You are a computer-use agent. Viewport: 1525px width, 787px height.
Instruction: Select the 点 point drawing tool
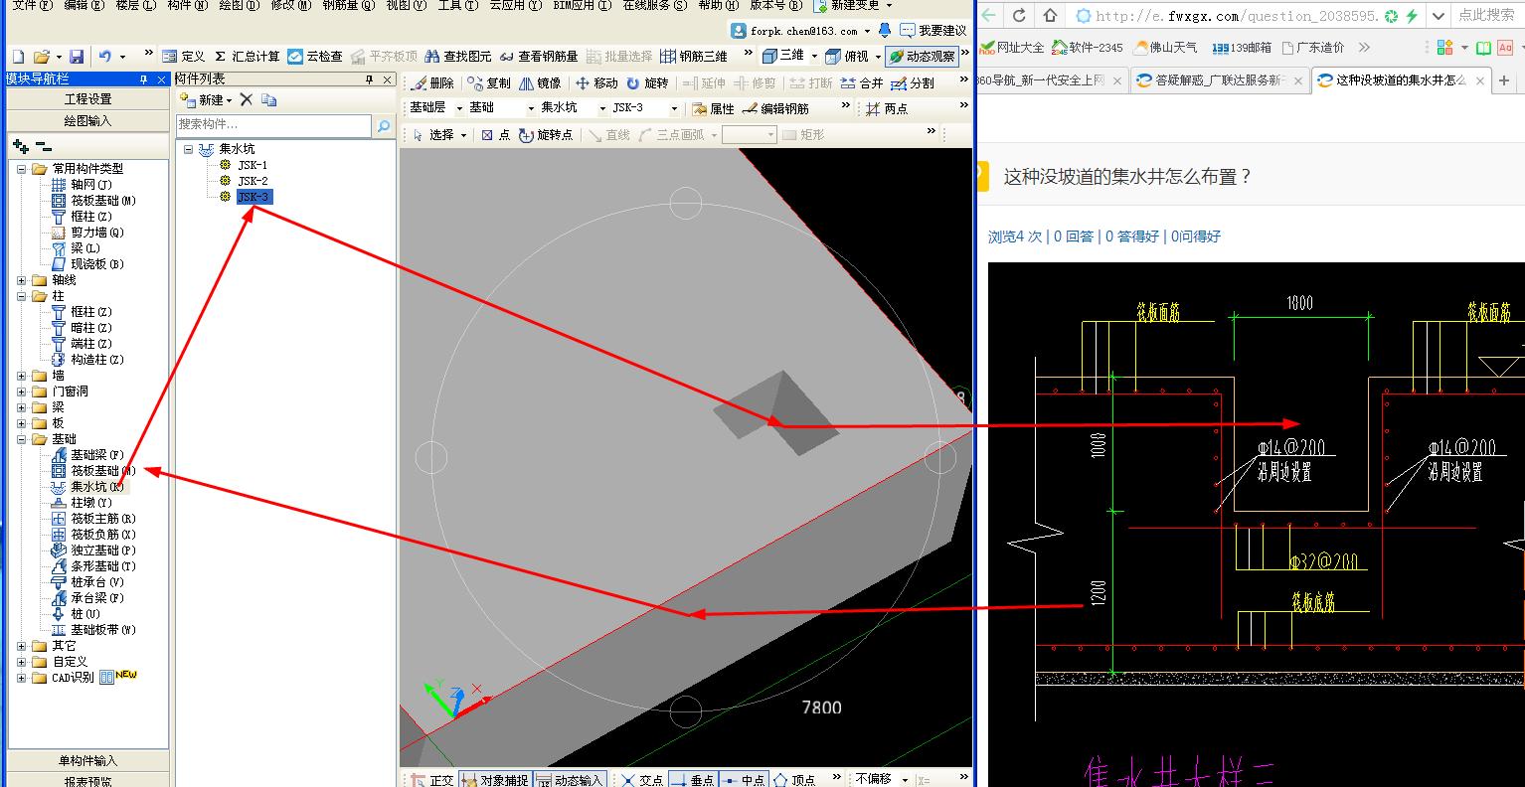(x=495, y=134)
